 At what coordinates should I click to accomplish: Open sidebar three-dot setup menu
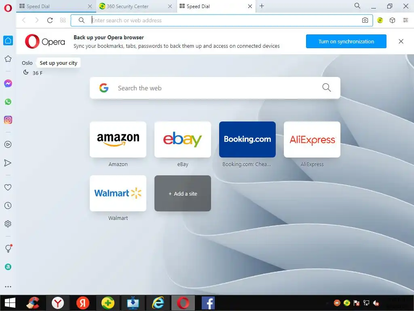(8, 287)
